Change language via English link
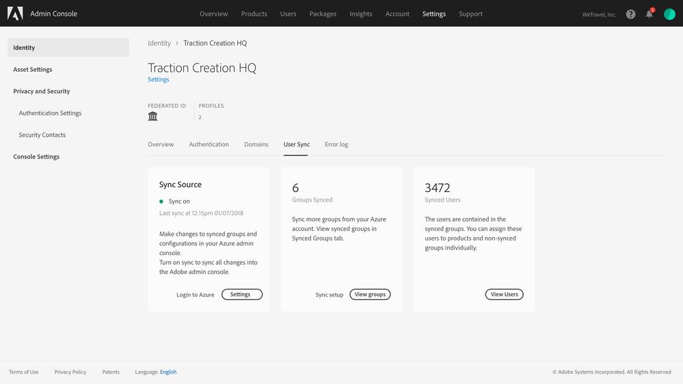 point(168,372)
